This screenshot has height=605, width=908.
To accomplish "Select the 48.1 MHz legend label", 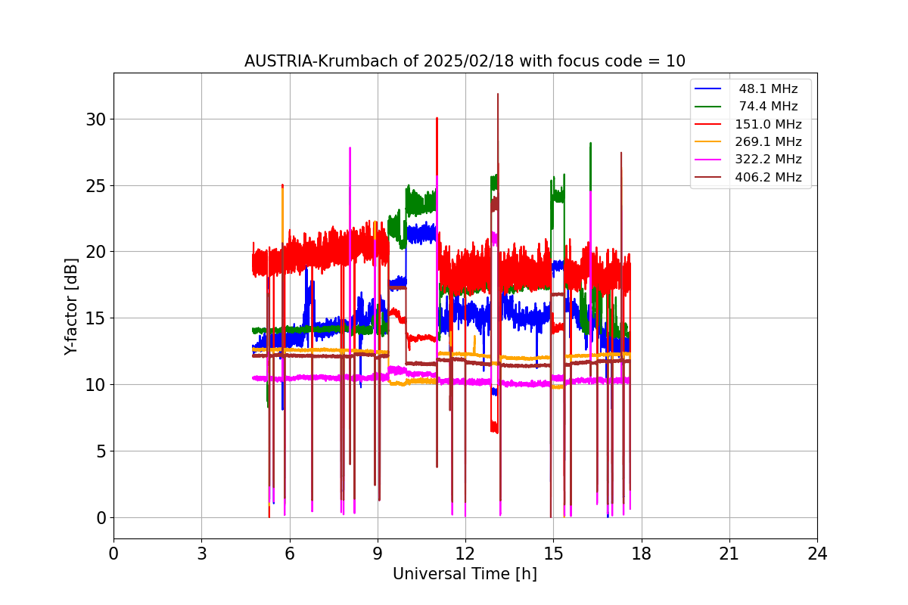I will 768,89.
